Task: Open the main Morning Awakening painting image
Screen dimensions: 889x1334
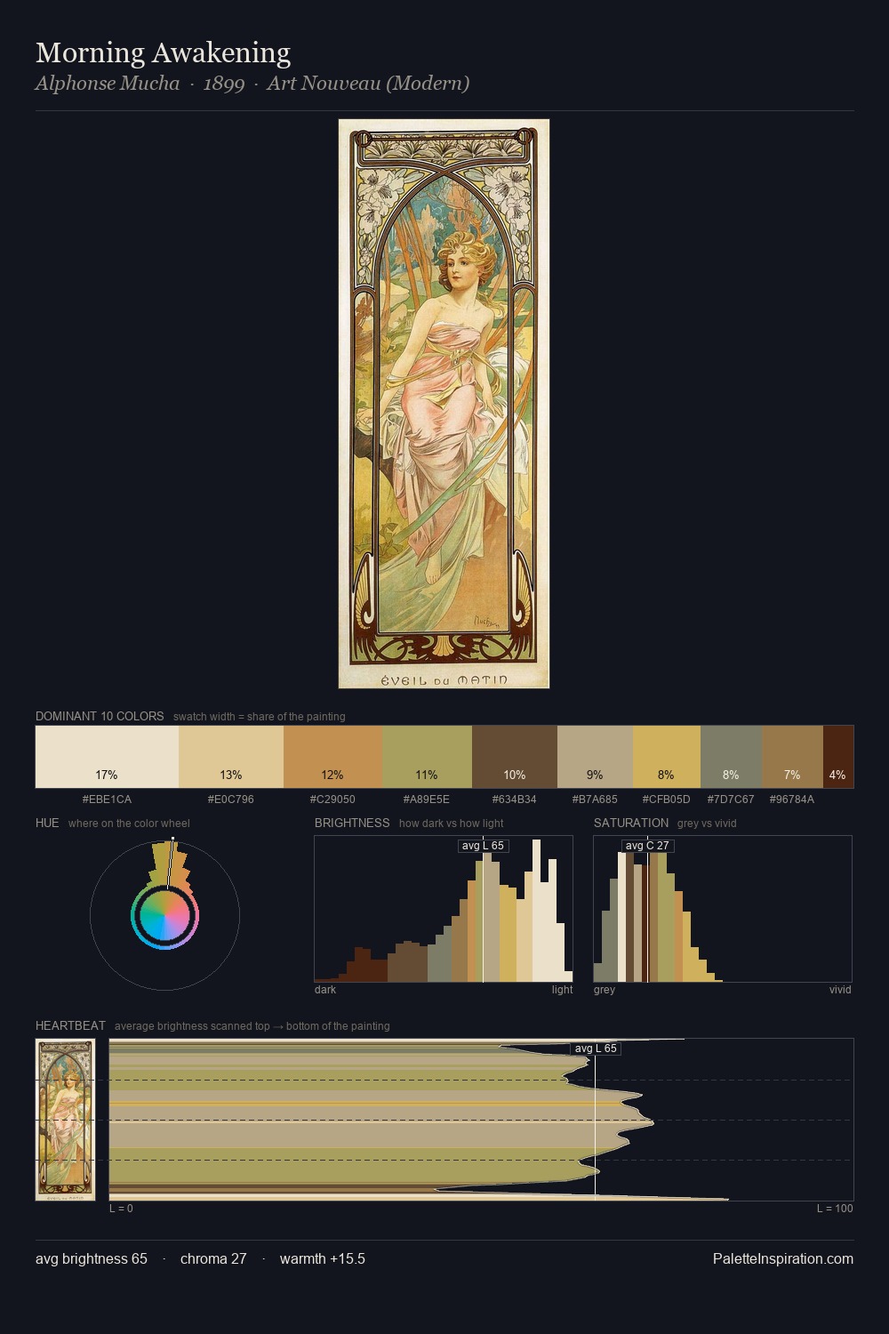Action: (444, 404)
